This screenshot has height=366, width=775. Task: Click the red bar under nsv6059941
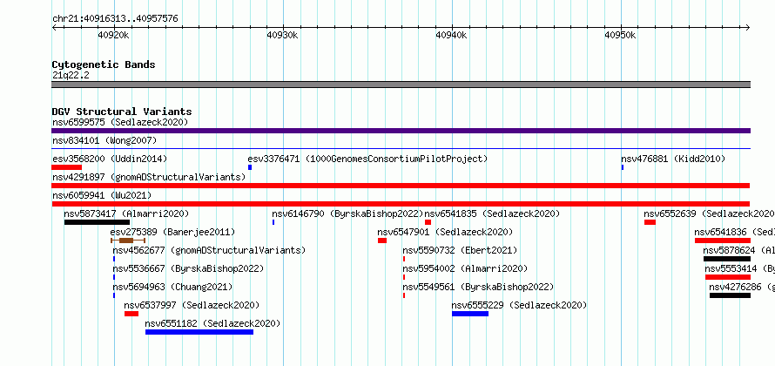(401, 204)
